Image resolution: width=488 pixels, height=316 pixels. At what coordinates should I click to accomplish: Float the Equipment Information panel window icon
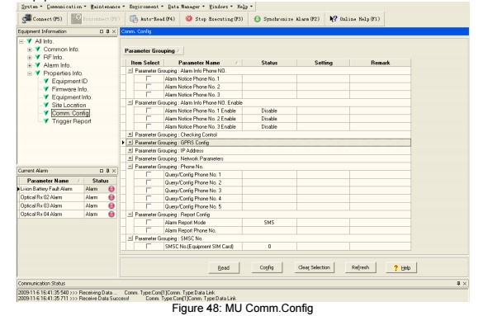(x=102, y=31)
